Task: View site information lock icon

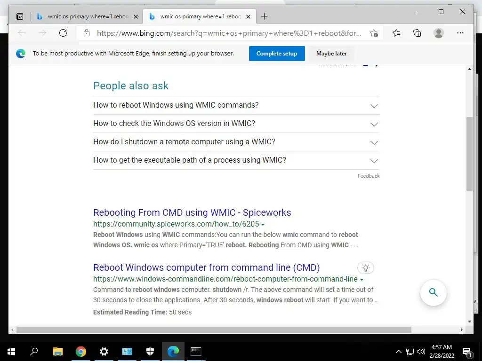Action: (x=87, y=33)
